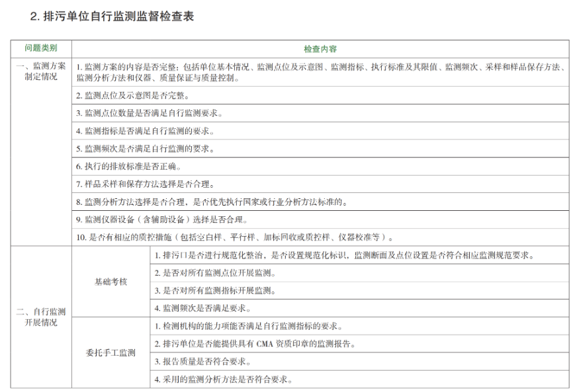
Task: Click the '二、自行监测开展情况' category cell
Action: click(41, 317)
